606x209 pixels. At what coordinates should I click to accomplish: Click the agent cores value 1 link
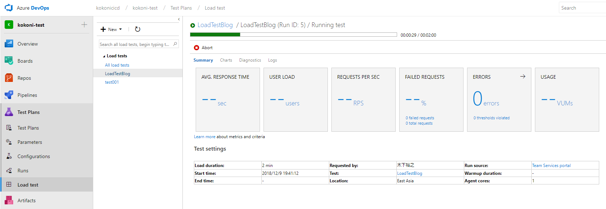pyautogui.click(x=533, y=181)
